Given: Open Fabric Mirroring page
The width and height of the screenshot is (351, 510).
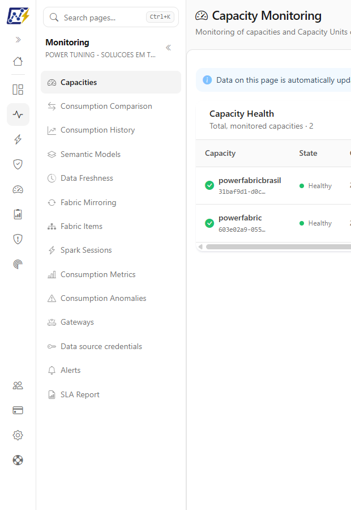Looking at the screenshot, I should point(111,202).
